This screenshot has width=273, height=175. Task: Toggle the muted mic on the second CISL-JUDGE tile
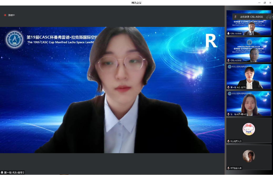(229, 60)
